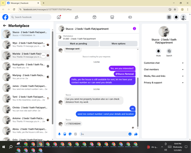Choose a GIF icon in composer
Viewport: 191px width, 153px height.
point(76,134)
